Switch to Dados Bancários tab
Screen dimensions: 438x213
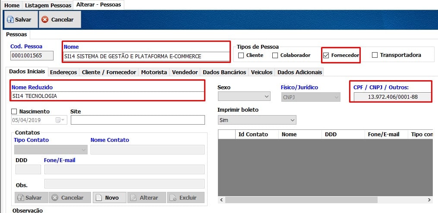click(224, 72)
